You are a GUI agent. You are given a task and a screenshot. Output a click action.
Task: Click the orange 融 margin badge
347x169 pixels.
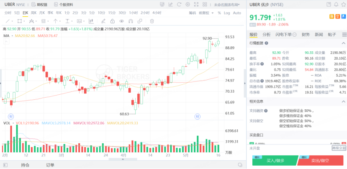(332, 16)
